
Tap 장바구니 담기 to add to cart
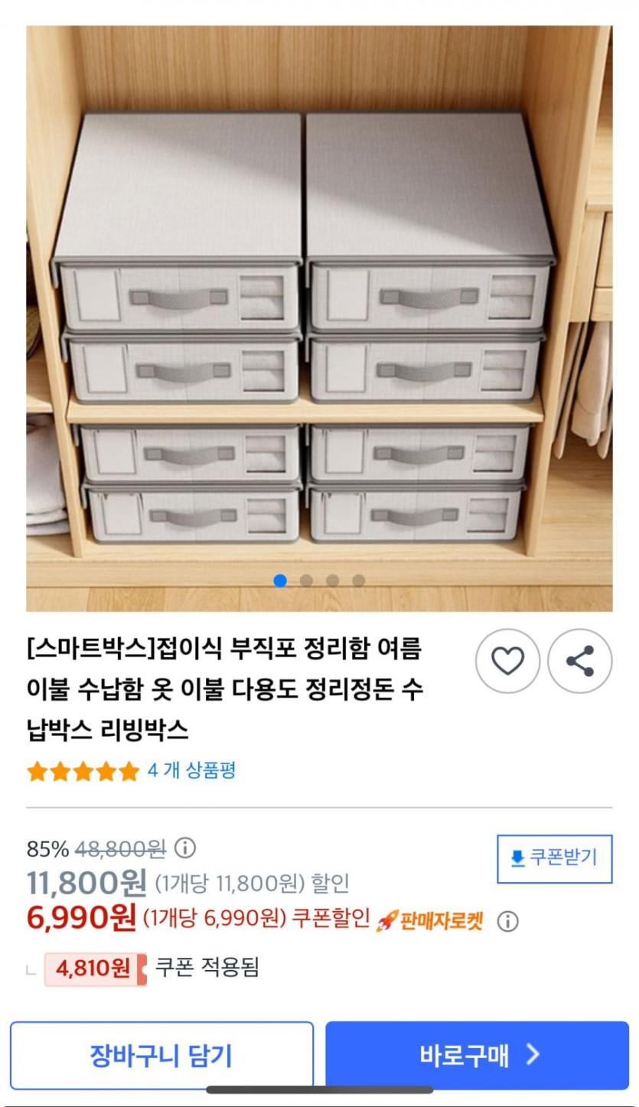pyautogui.click(x=161, y=1056)
